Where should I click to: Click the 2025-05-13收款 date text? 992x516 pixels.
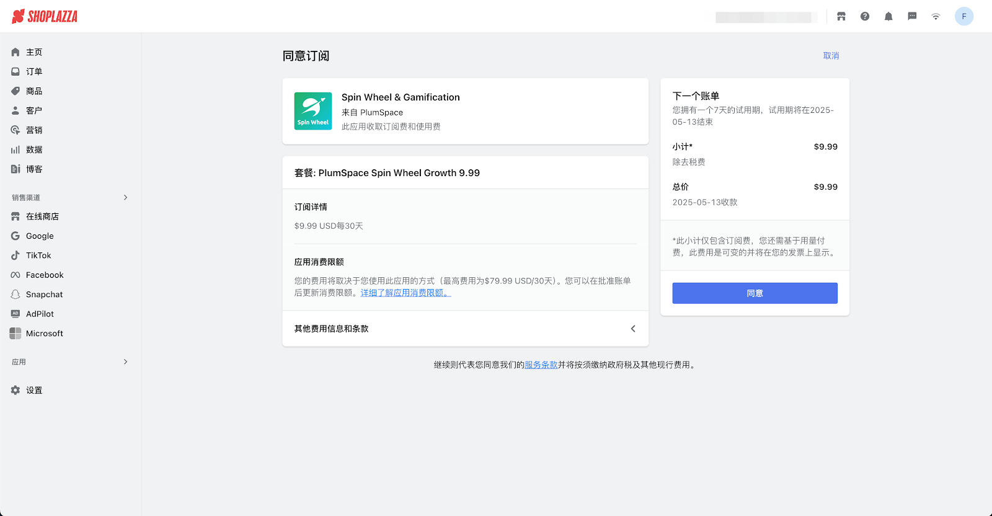point(705,202)
